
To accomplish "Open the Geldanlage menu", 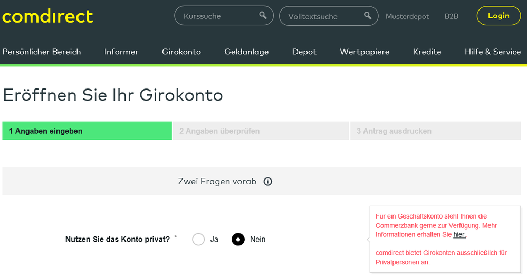I will 247,52.
